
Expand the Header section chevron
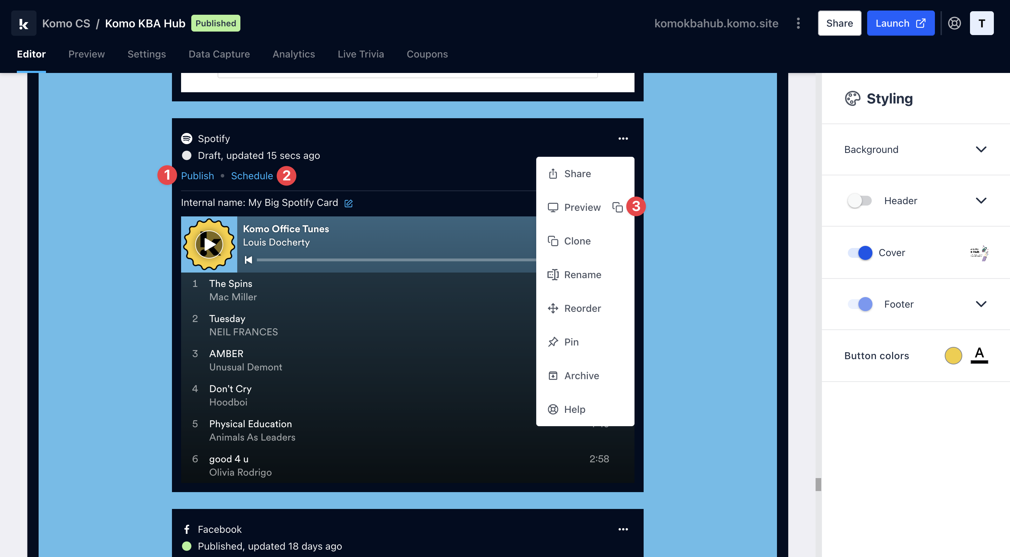[981, 201]
